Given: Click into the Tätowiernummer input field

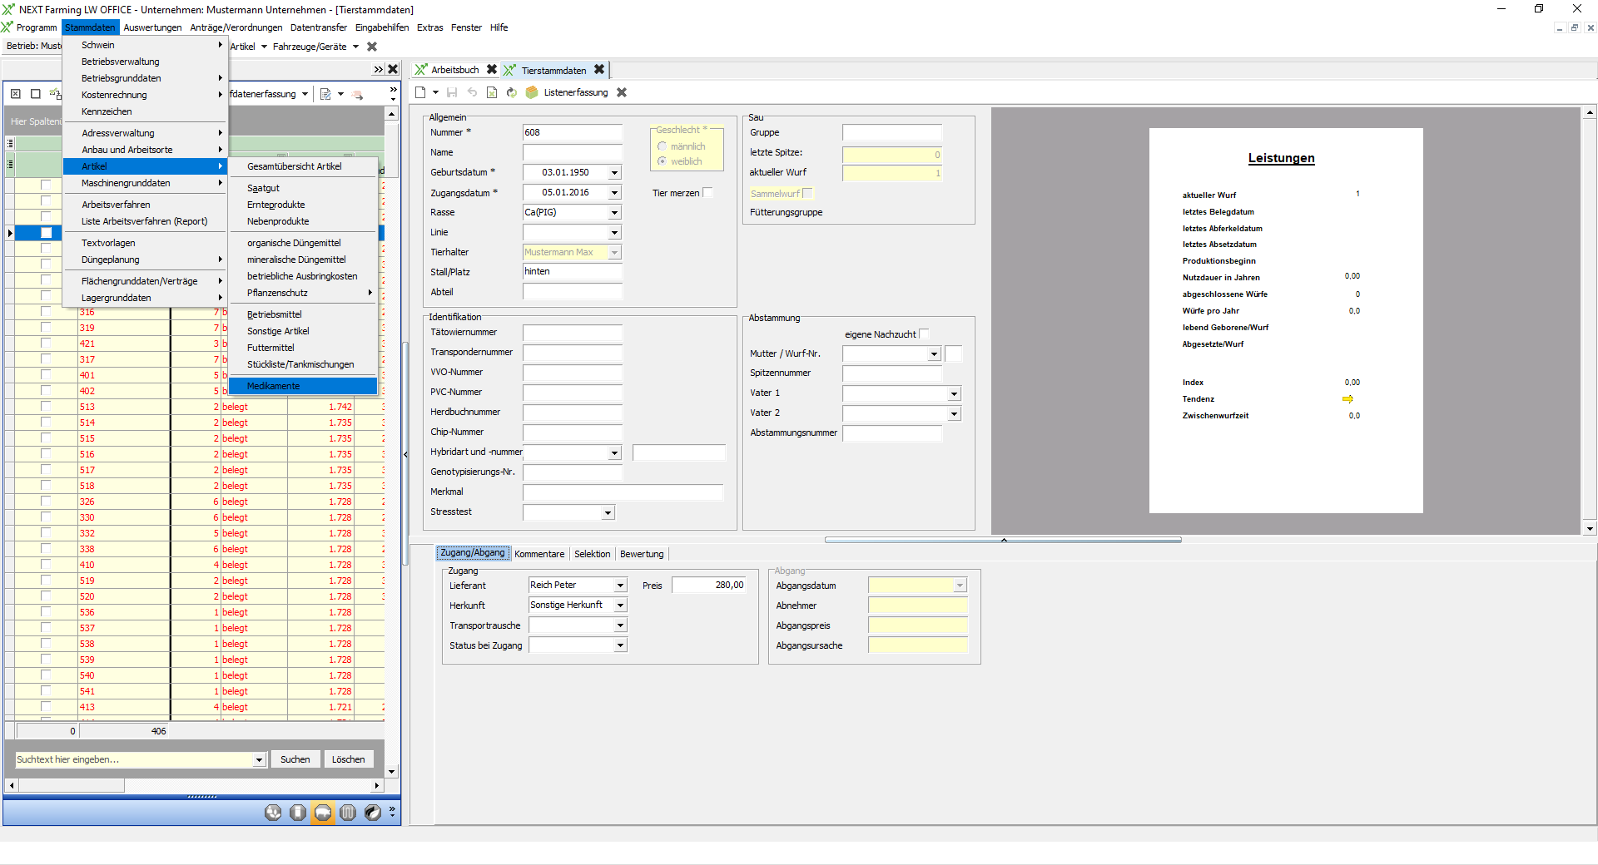Looking at the screenshot, I should click(572, 333).
